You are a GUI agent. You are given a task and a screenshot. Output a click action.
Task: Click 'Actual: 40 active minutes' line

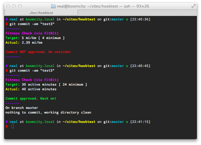coord(31,89)
